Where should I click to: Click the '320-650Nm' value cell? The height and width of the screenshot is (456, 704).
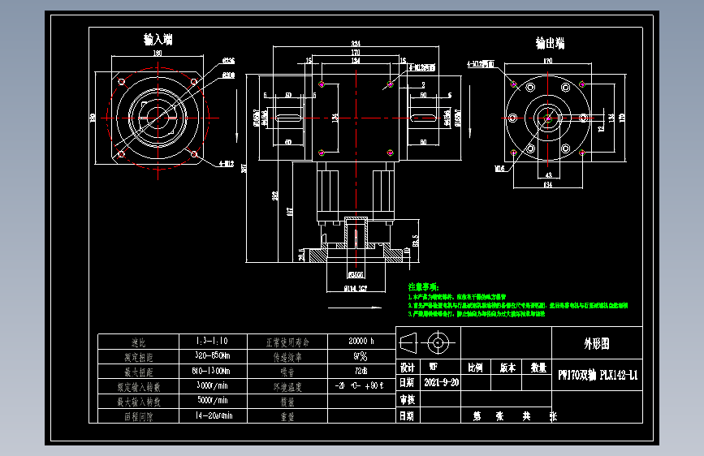pos(213,355)
